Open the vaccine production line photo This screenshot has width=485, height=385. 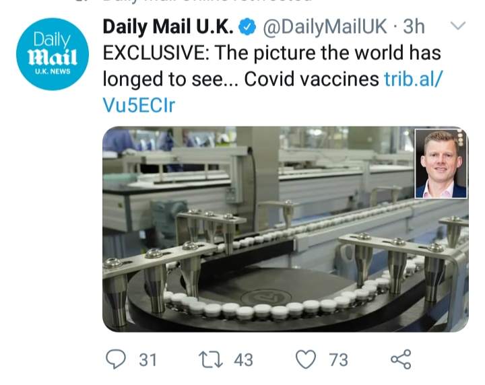point(285,230)
